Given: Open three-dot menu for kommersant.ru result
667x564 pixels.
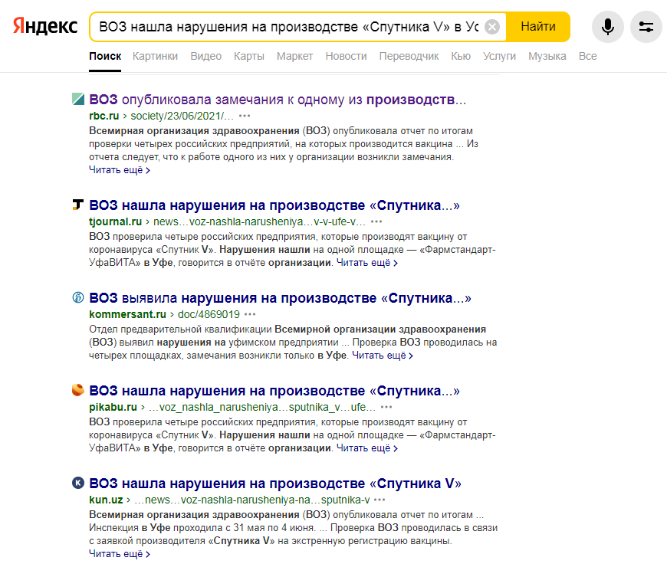Looking at the screenshot, I should pyautogui.click(x=251, y=314).
